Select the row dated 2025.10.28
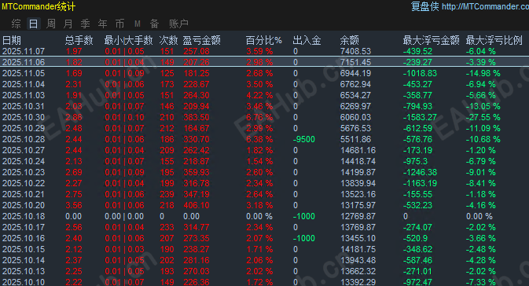 (264, 139)
